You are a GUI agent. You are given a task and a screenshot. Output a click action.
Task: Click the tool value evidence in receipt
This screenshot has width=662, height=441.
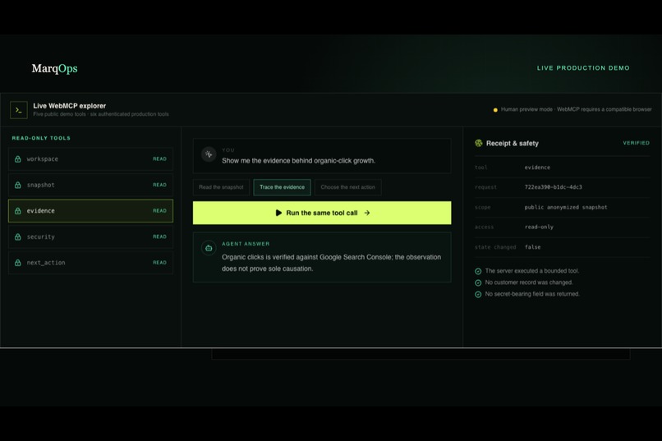[537, 168]
